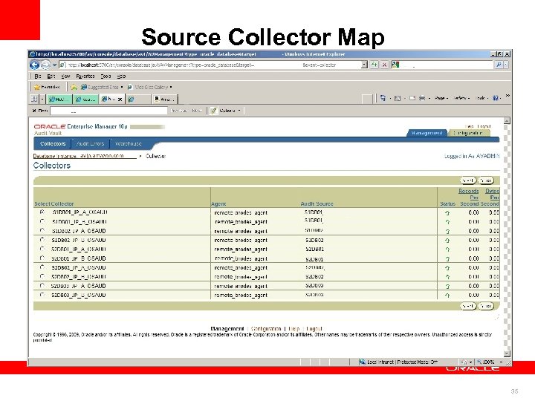Open the Warehouse subtab
Viewport: 535px width, 401px height.
[129, 143]
